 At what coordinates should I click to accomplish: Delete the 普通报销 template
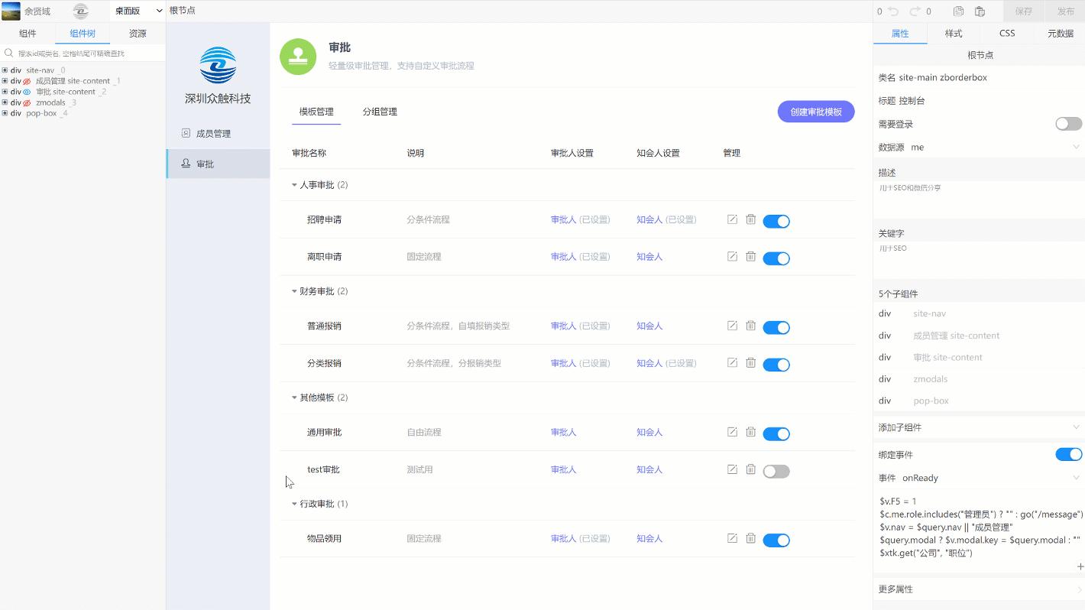point(751,326)
